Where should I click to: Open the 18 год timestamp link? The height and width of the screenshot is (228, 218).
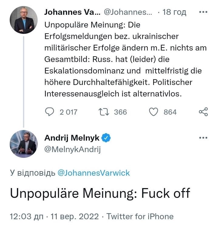[174, 12]
